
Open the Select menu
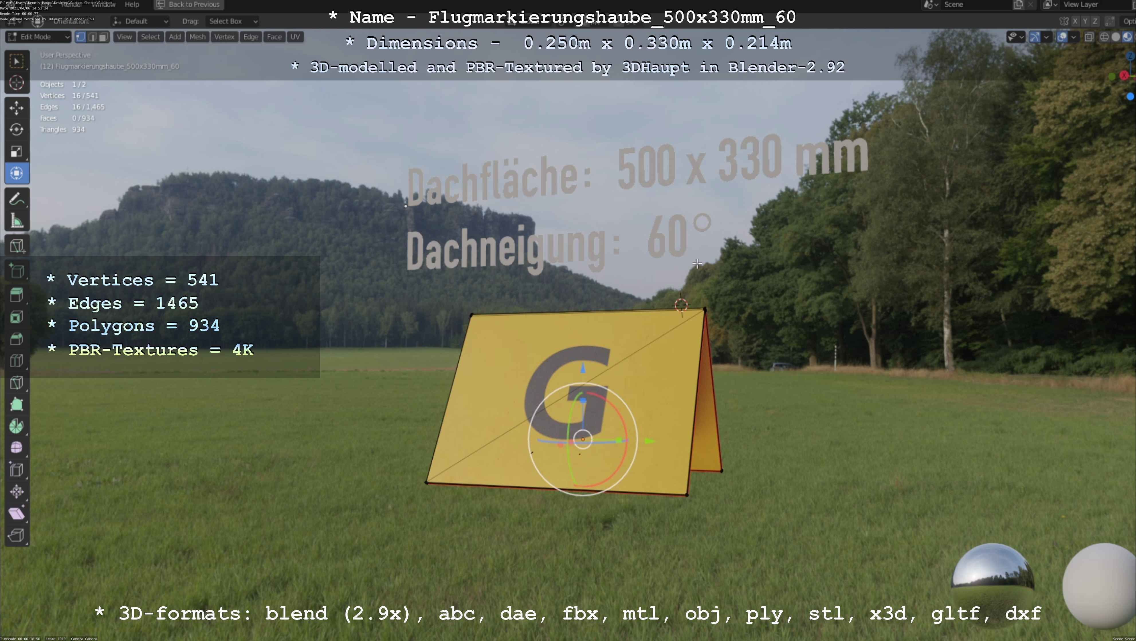pos(150,37)
